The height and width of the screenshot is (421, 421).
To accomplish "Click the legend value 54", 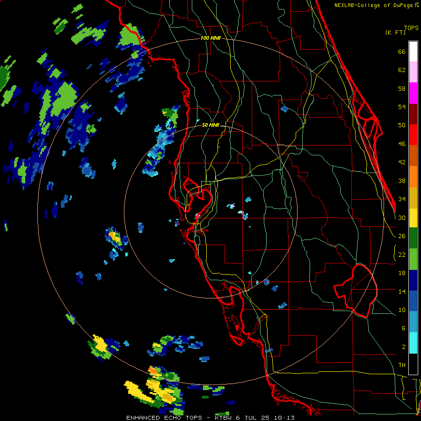I will 402,107.
